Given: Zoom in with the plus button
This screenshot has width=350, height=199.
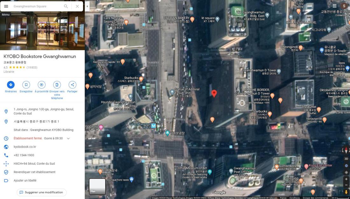Looking at the screenshot, I should (346, 179).
